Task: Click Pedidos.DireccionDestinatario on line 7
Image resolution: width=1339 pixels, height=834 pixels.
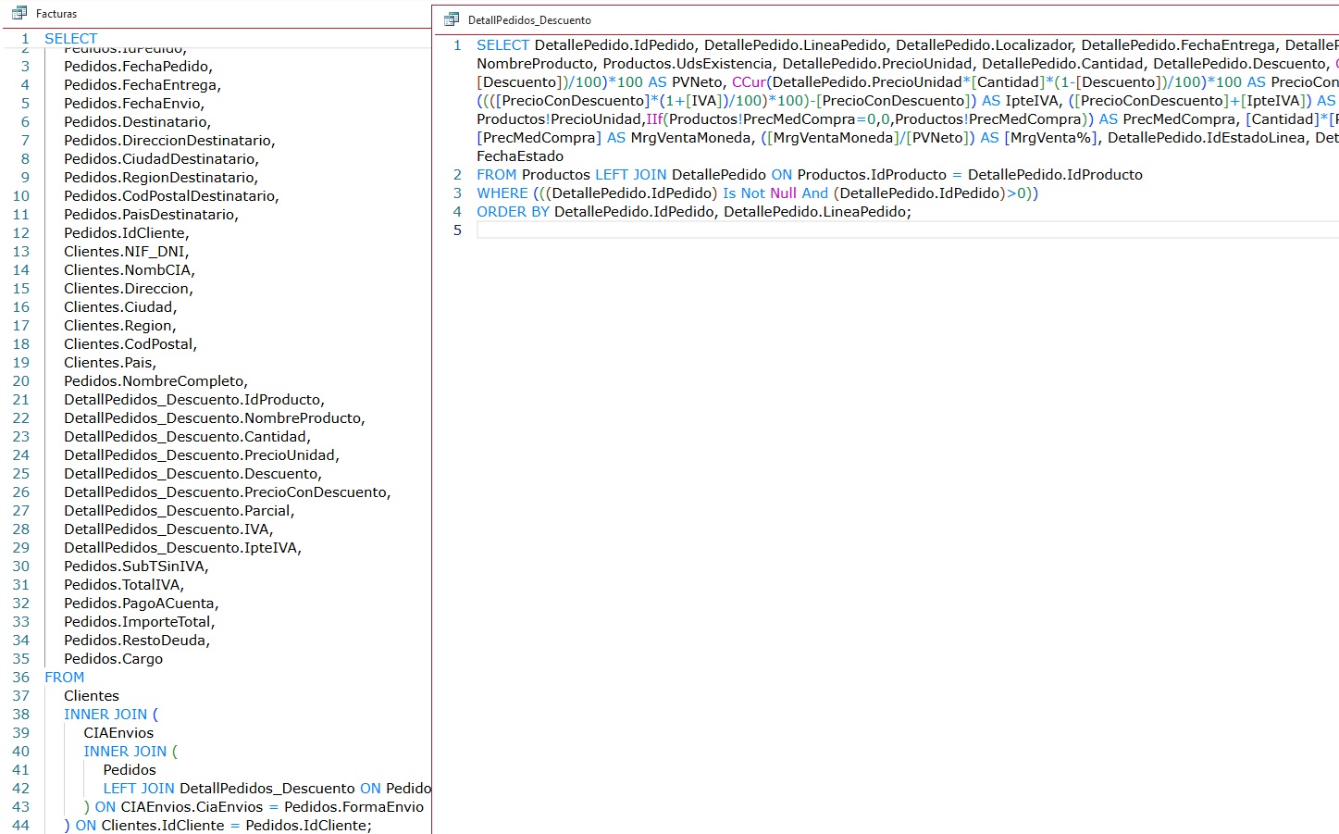Action: 169,140
